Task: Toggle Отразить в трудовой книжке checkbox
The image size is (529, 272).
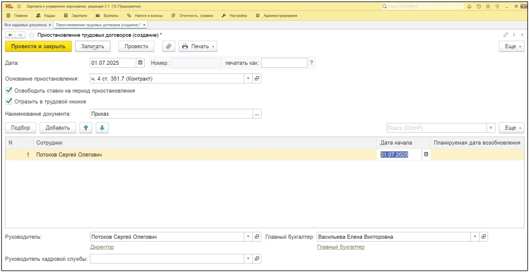Action: pos(9,102)
